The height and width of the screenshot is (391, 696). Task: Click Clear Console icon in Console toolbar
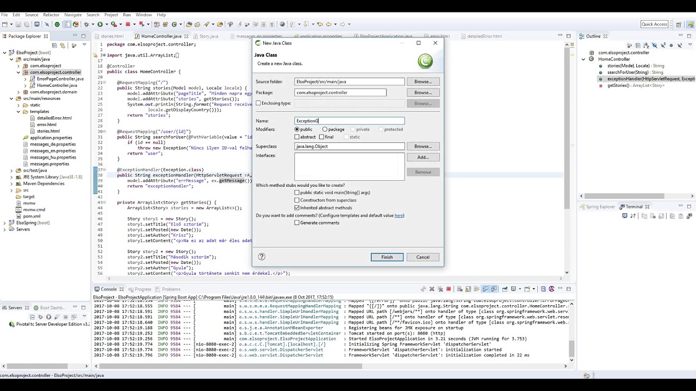[459, 289]
